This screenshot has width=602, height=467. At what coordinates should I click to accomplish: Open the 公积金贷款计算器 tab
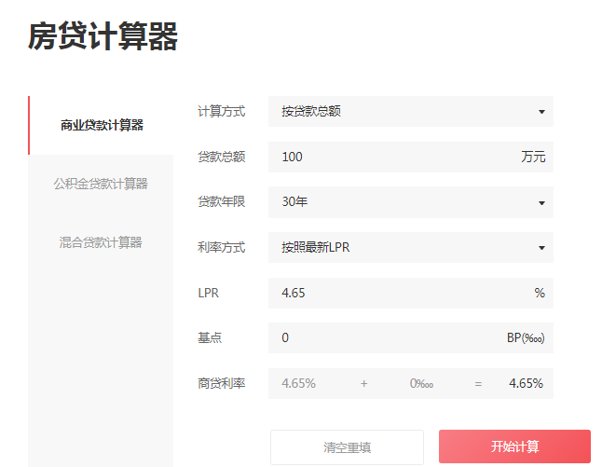[101, 184]
